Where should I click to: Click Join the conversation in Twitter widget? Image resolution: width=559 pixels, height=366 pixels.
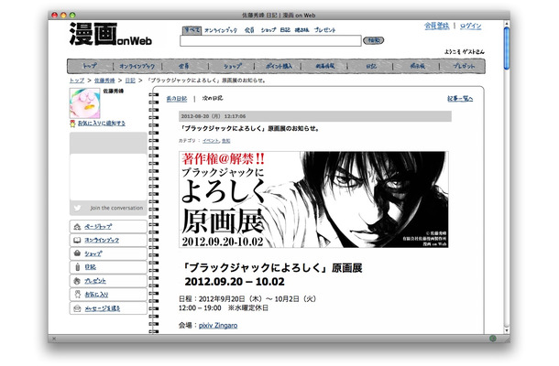116,208
